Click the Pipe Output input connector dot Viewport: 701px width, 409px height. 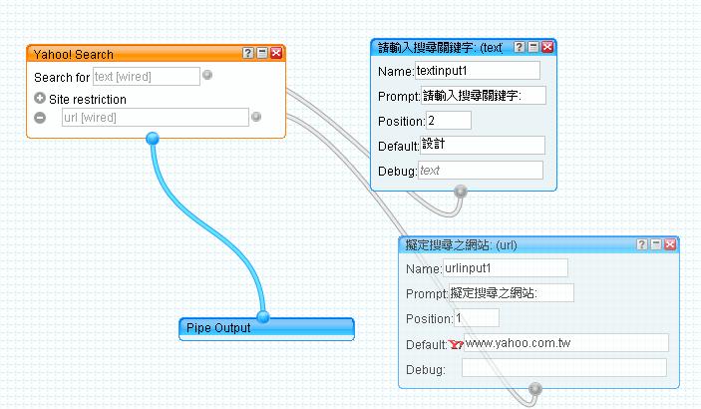pos(263,317)
